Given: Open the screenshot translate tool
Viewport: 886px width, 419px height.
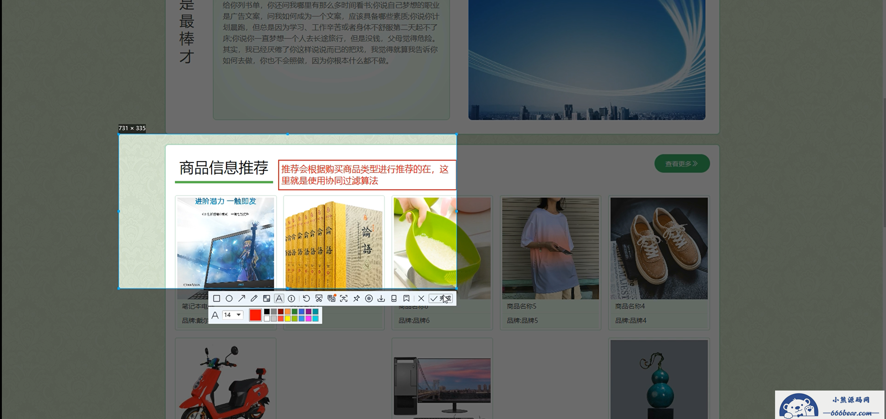Looking at the screenshot, I should pyautogui.click(x=331, y=298).
